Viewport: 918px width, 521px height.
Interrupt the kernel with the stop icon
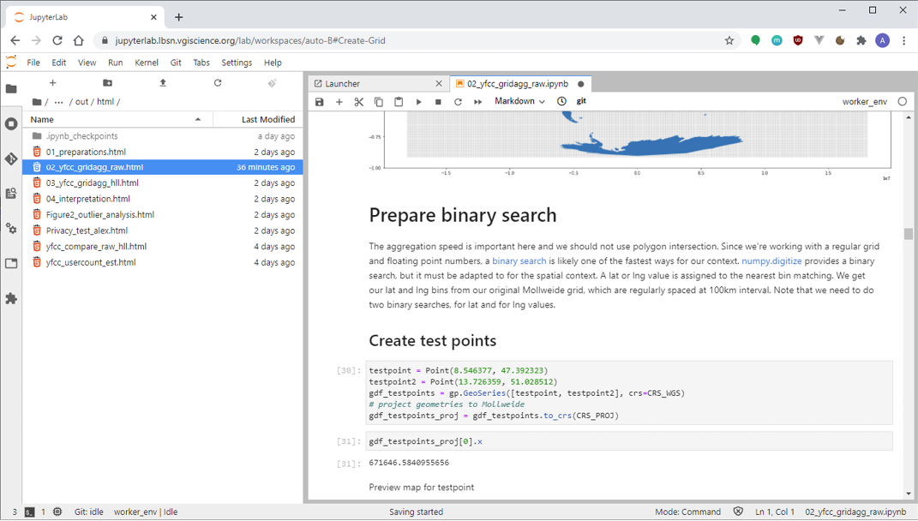438,102
